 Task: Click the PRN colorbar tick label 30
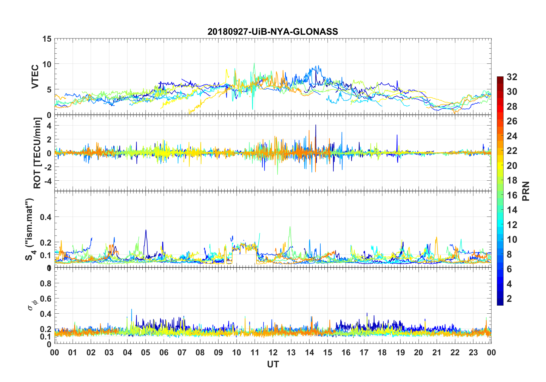tap(512, 92)
